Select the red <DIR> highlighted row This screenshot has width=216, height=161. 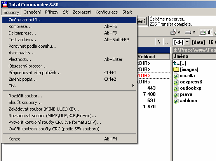(153, 76)
